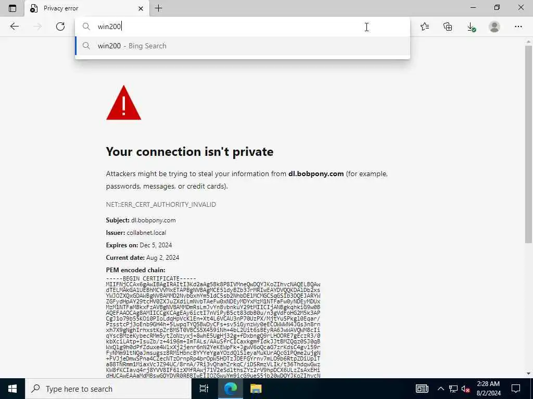Viewport: 533px width, 399px height.
Task: Open the Windows Start menu
Action: point(12,389)
